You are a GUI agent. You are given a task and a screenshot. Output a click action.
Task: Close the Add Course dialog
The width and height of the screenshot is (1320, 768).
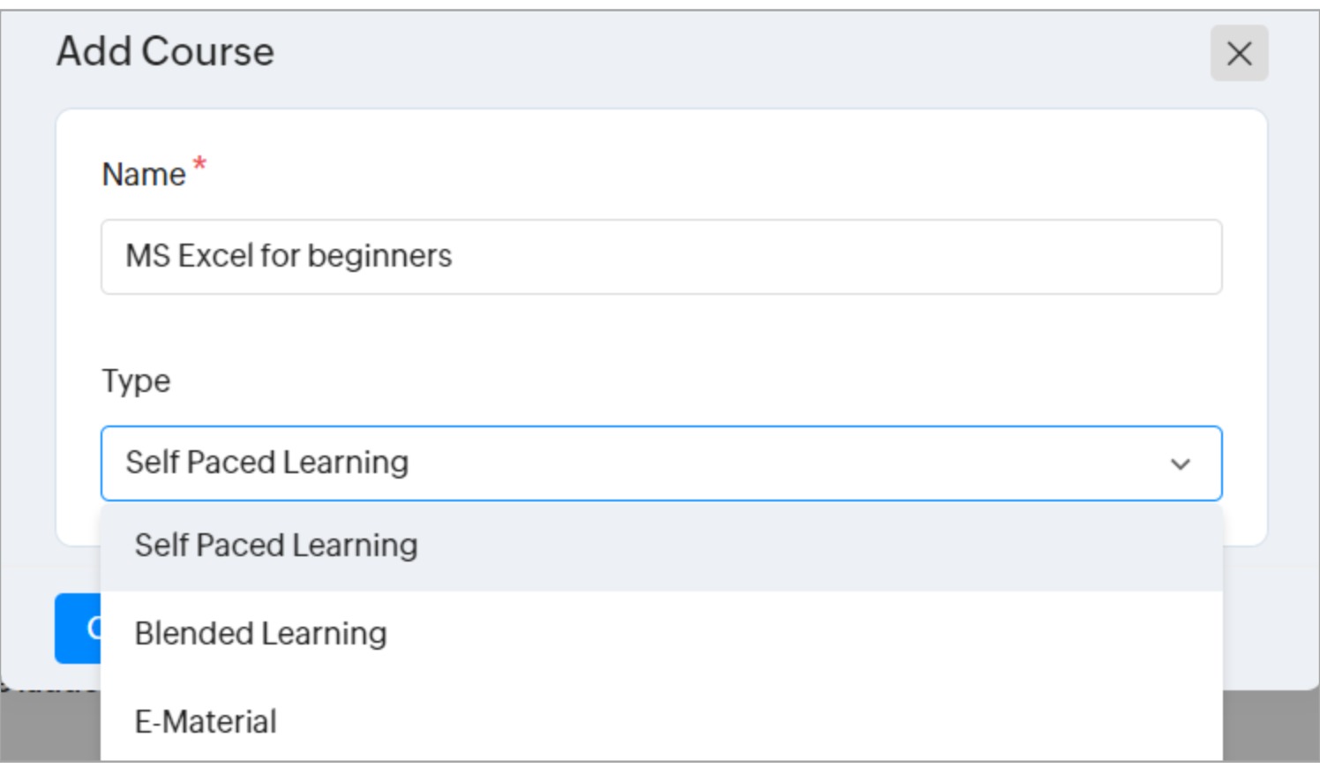1239,54
